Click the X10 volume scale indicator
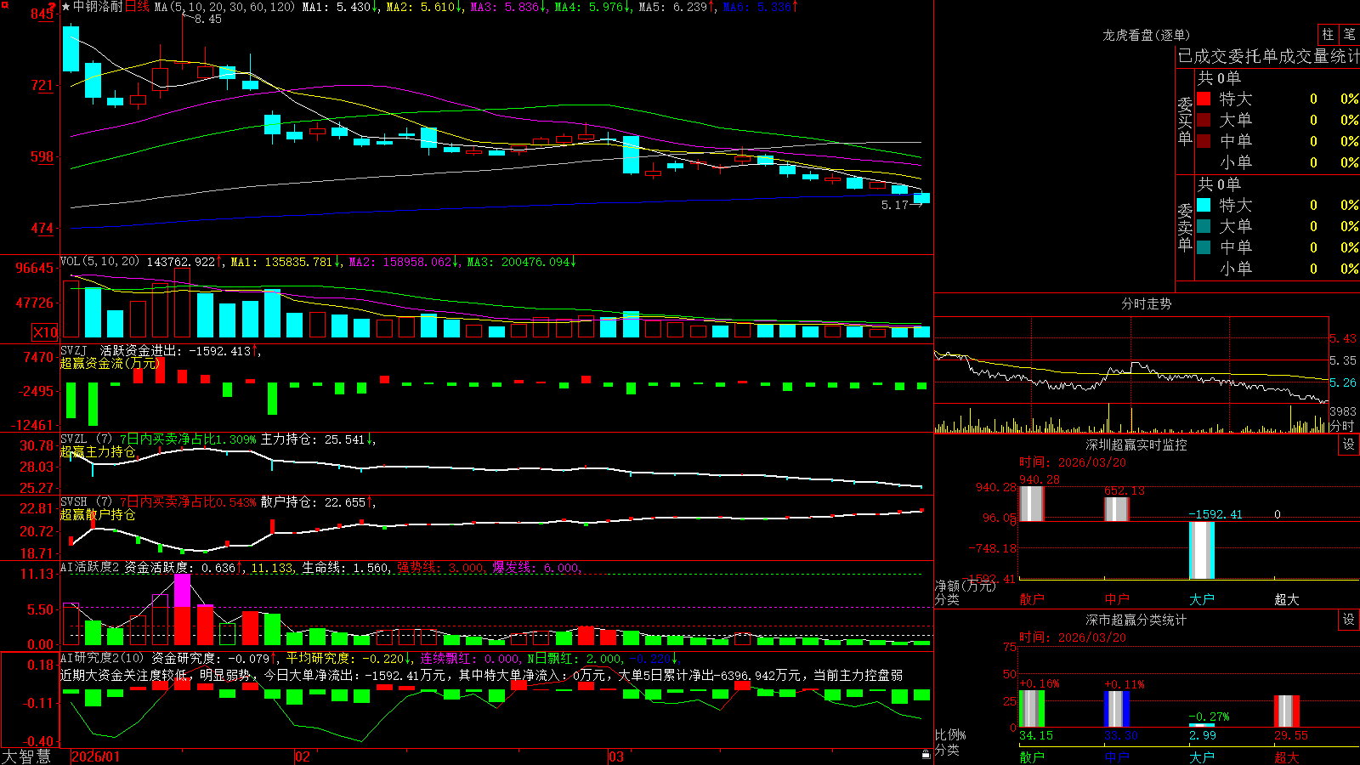1360x765 pixels. point(45,332)
